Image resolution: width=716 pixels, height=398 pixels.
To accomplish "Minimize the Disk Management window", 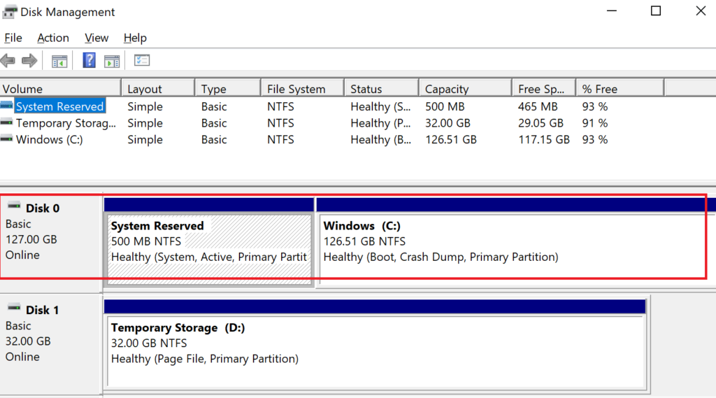I will point(611,11).
